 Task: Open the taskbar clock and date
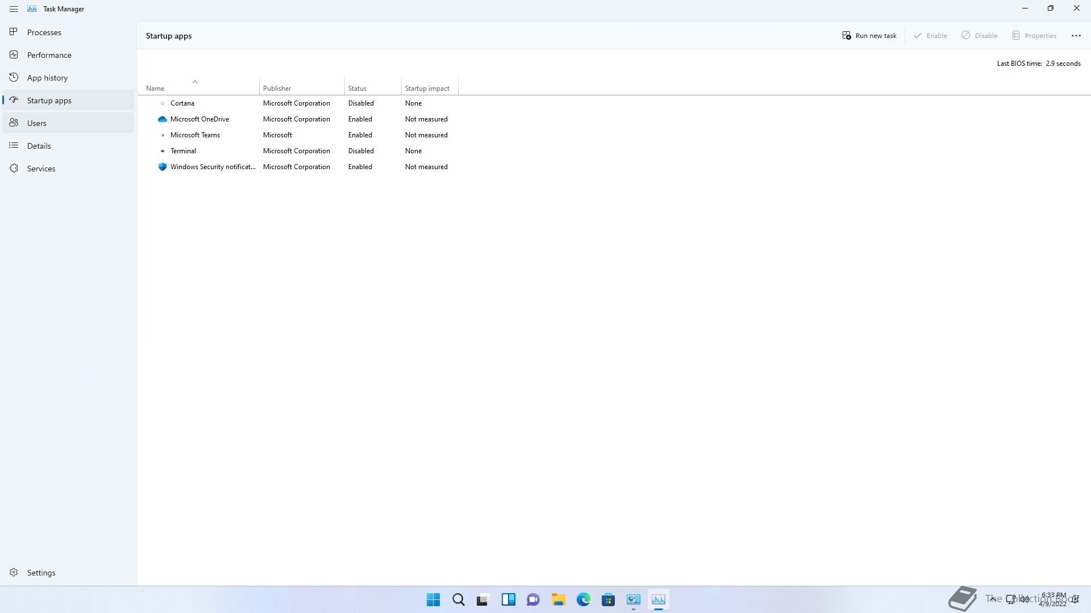1053,599
